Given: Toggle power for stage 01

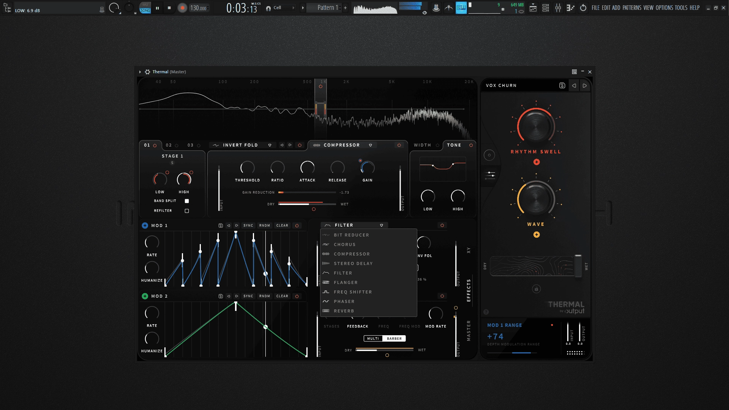Looking at the screenshot, I should [155, 145].
